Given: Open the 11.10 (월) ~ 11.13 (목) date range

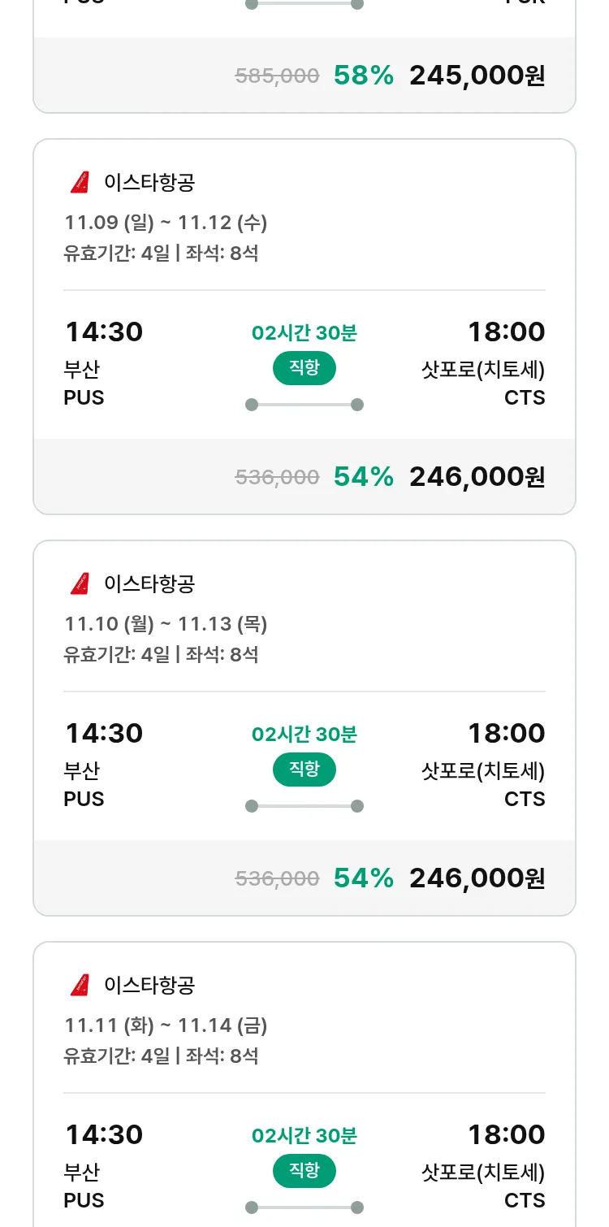Looking at the screenshot, I should (x=166, y=624).
